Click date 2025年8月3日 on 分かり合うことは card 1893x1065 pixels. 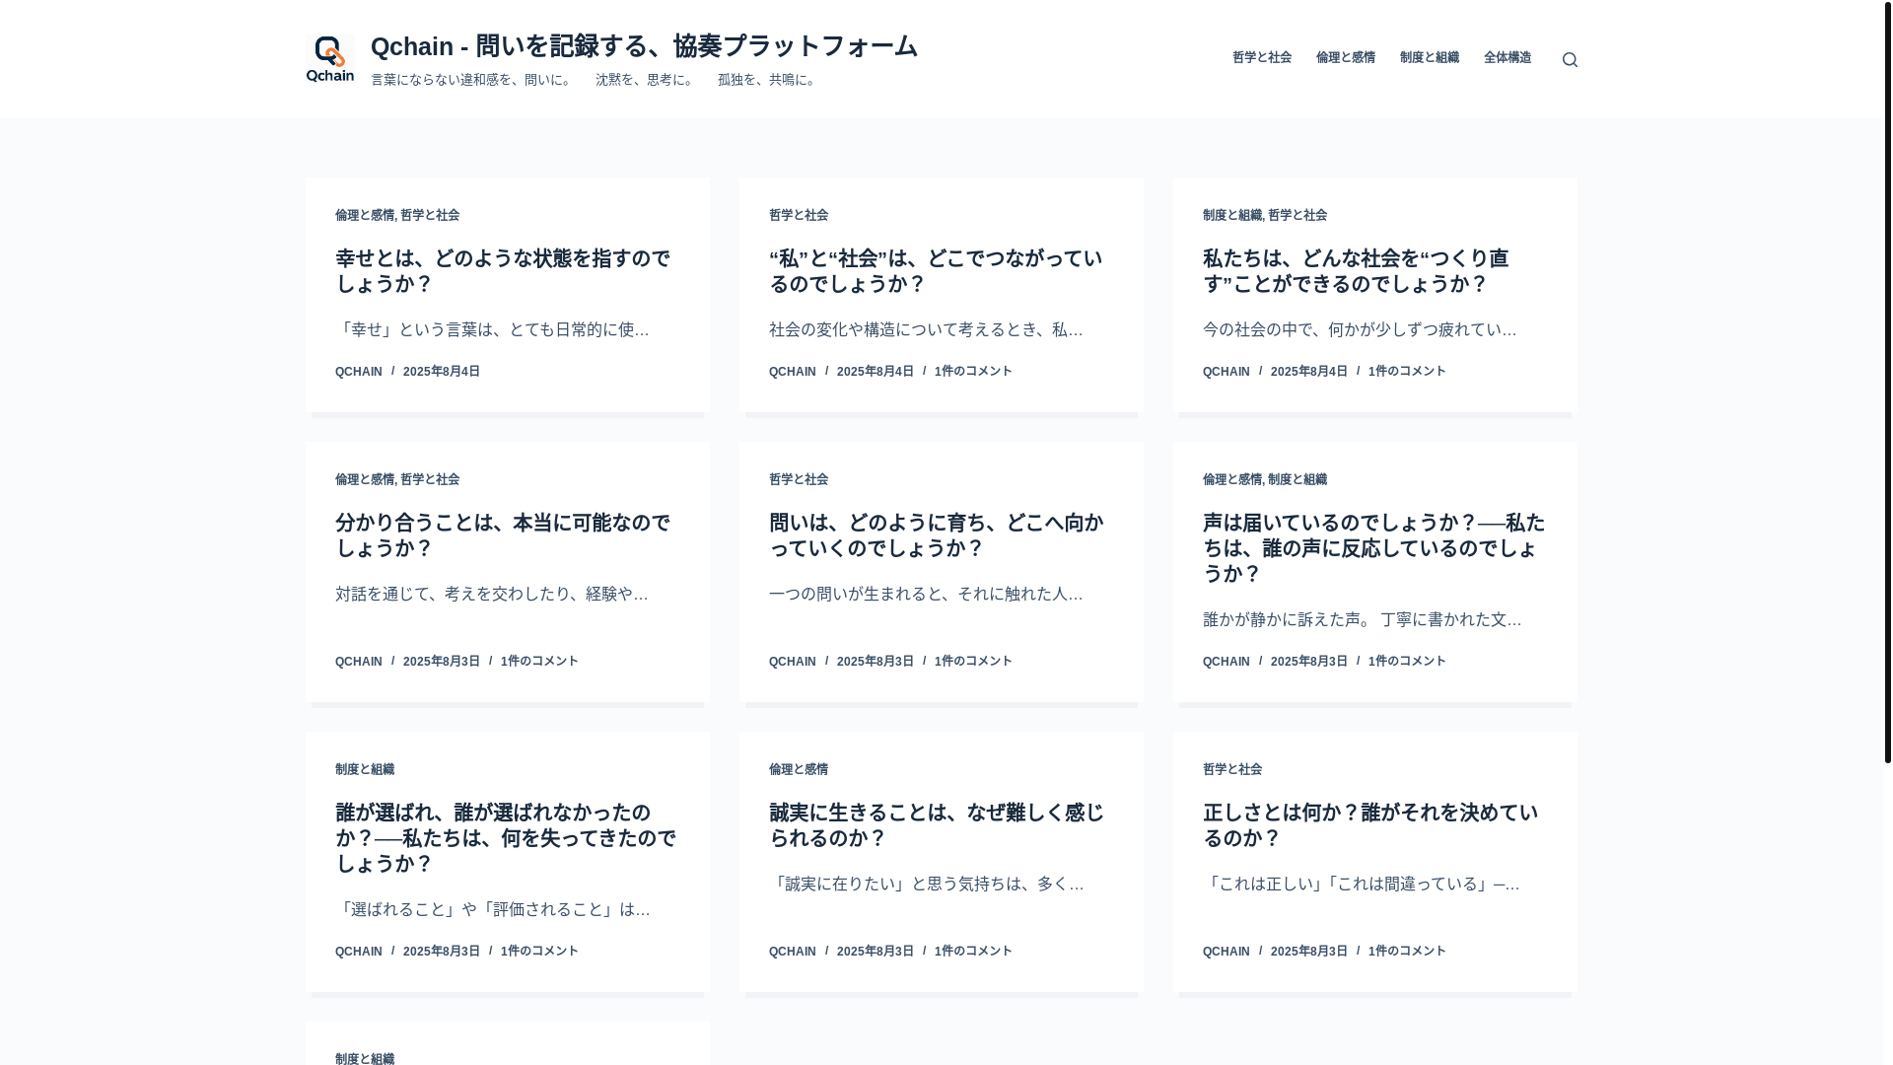(x=442, y=662)
